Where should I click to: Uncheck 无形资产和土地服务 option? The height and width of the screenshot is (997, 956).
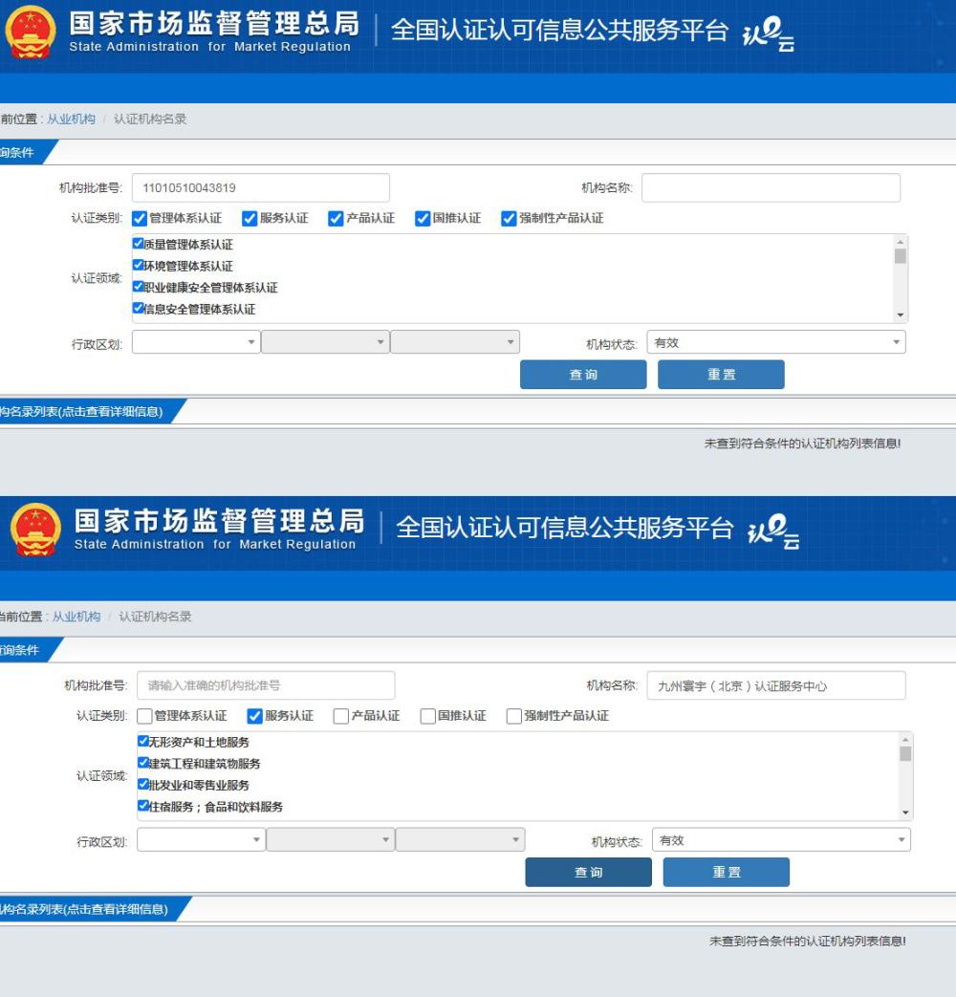click(x=144, y=741)
